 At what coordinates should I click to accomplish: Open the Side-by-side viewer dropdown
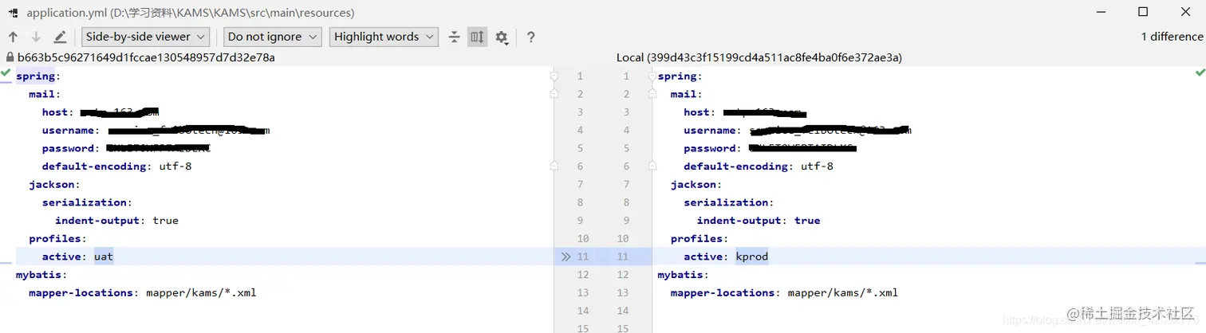coord(145,37)
